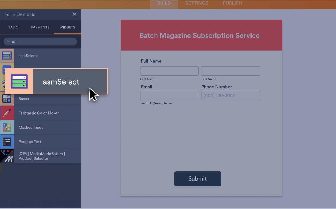Select the Passage Test widget icon

pyautogui.click(x=7, y=142)
